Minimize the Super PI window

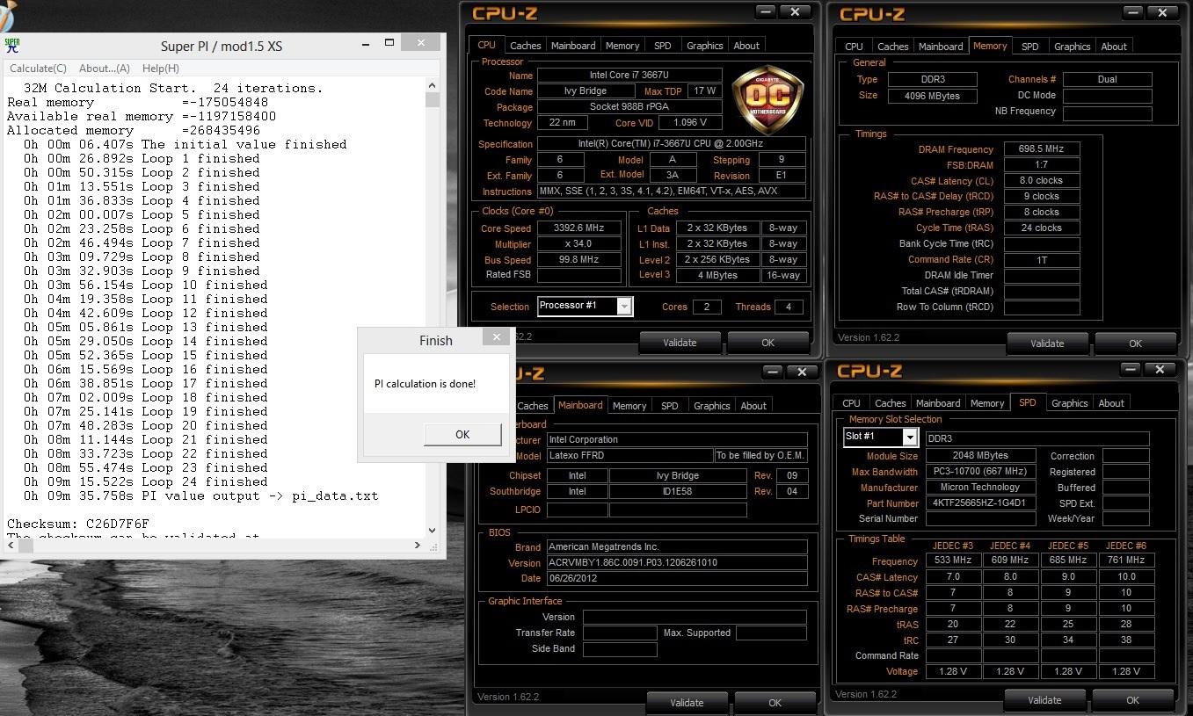tap(367, 44)
